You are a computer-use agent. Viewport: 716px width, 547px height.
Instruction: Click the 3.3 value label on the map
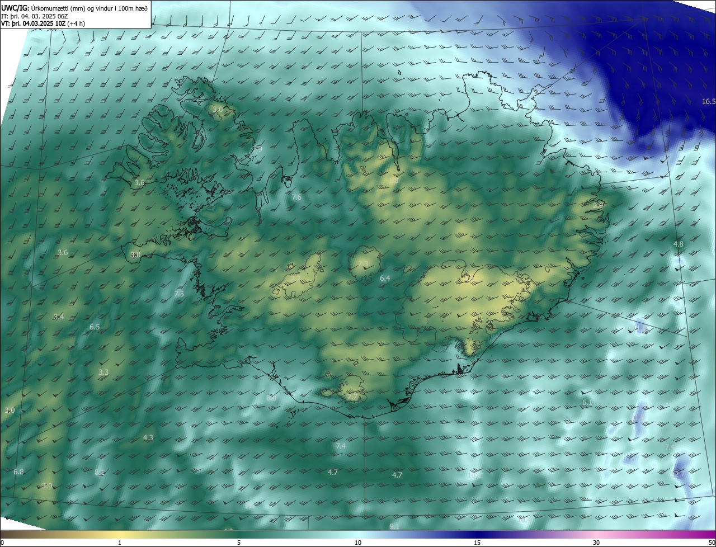(103, 372)
